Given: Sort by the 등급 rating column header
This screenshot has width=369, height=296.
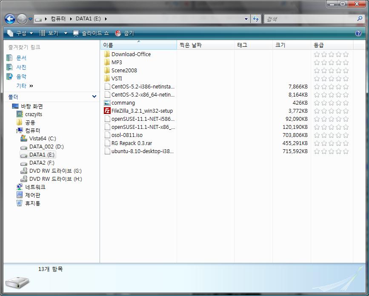Looking at the screenshot, I should coord(332,45).
